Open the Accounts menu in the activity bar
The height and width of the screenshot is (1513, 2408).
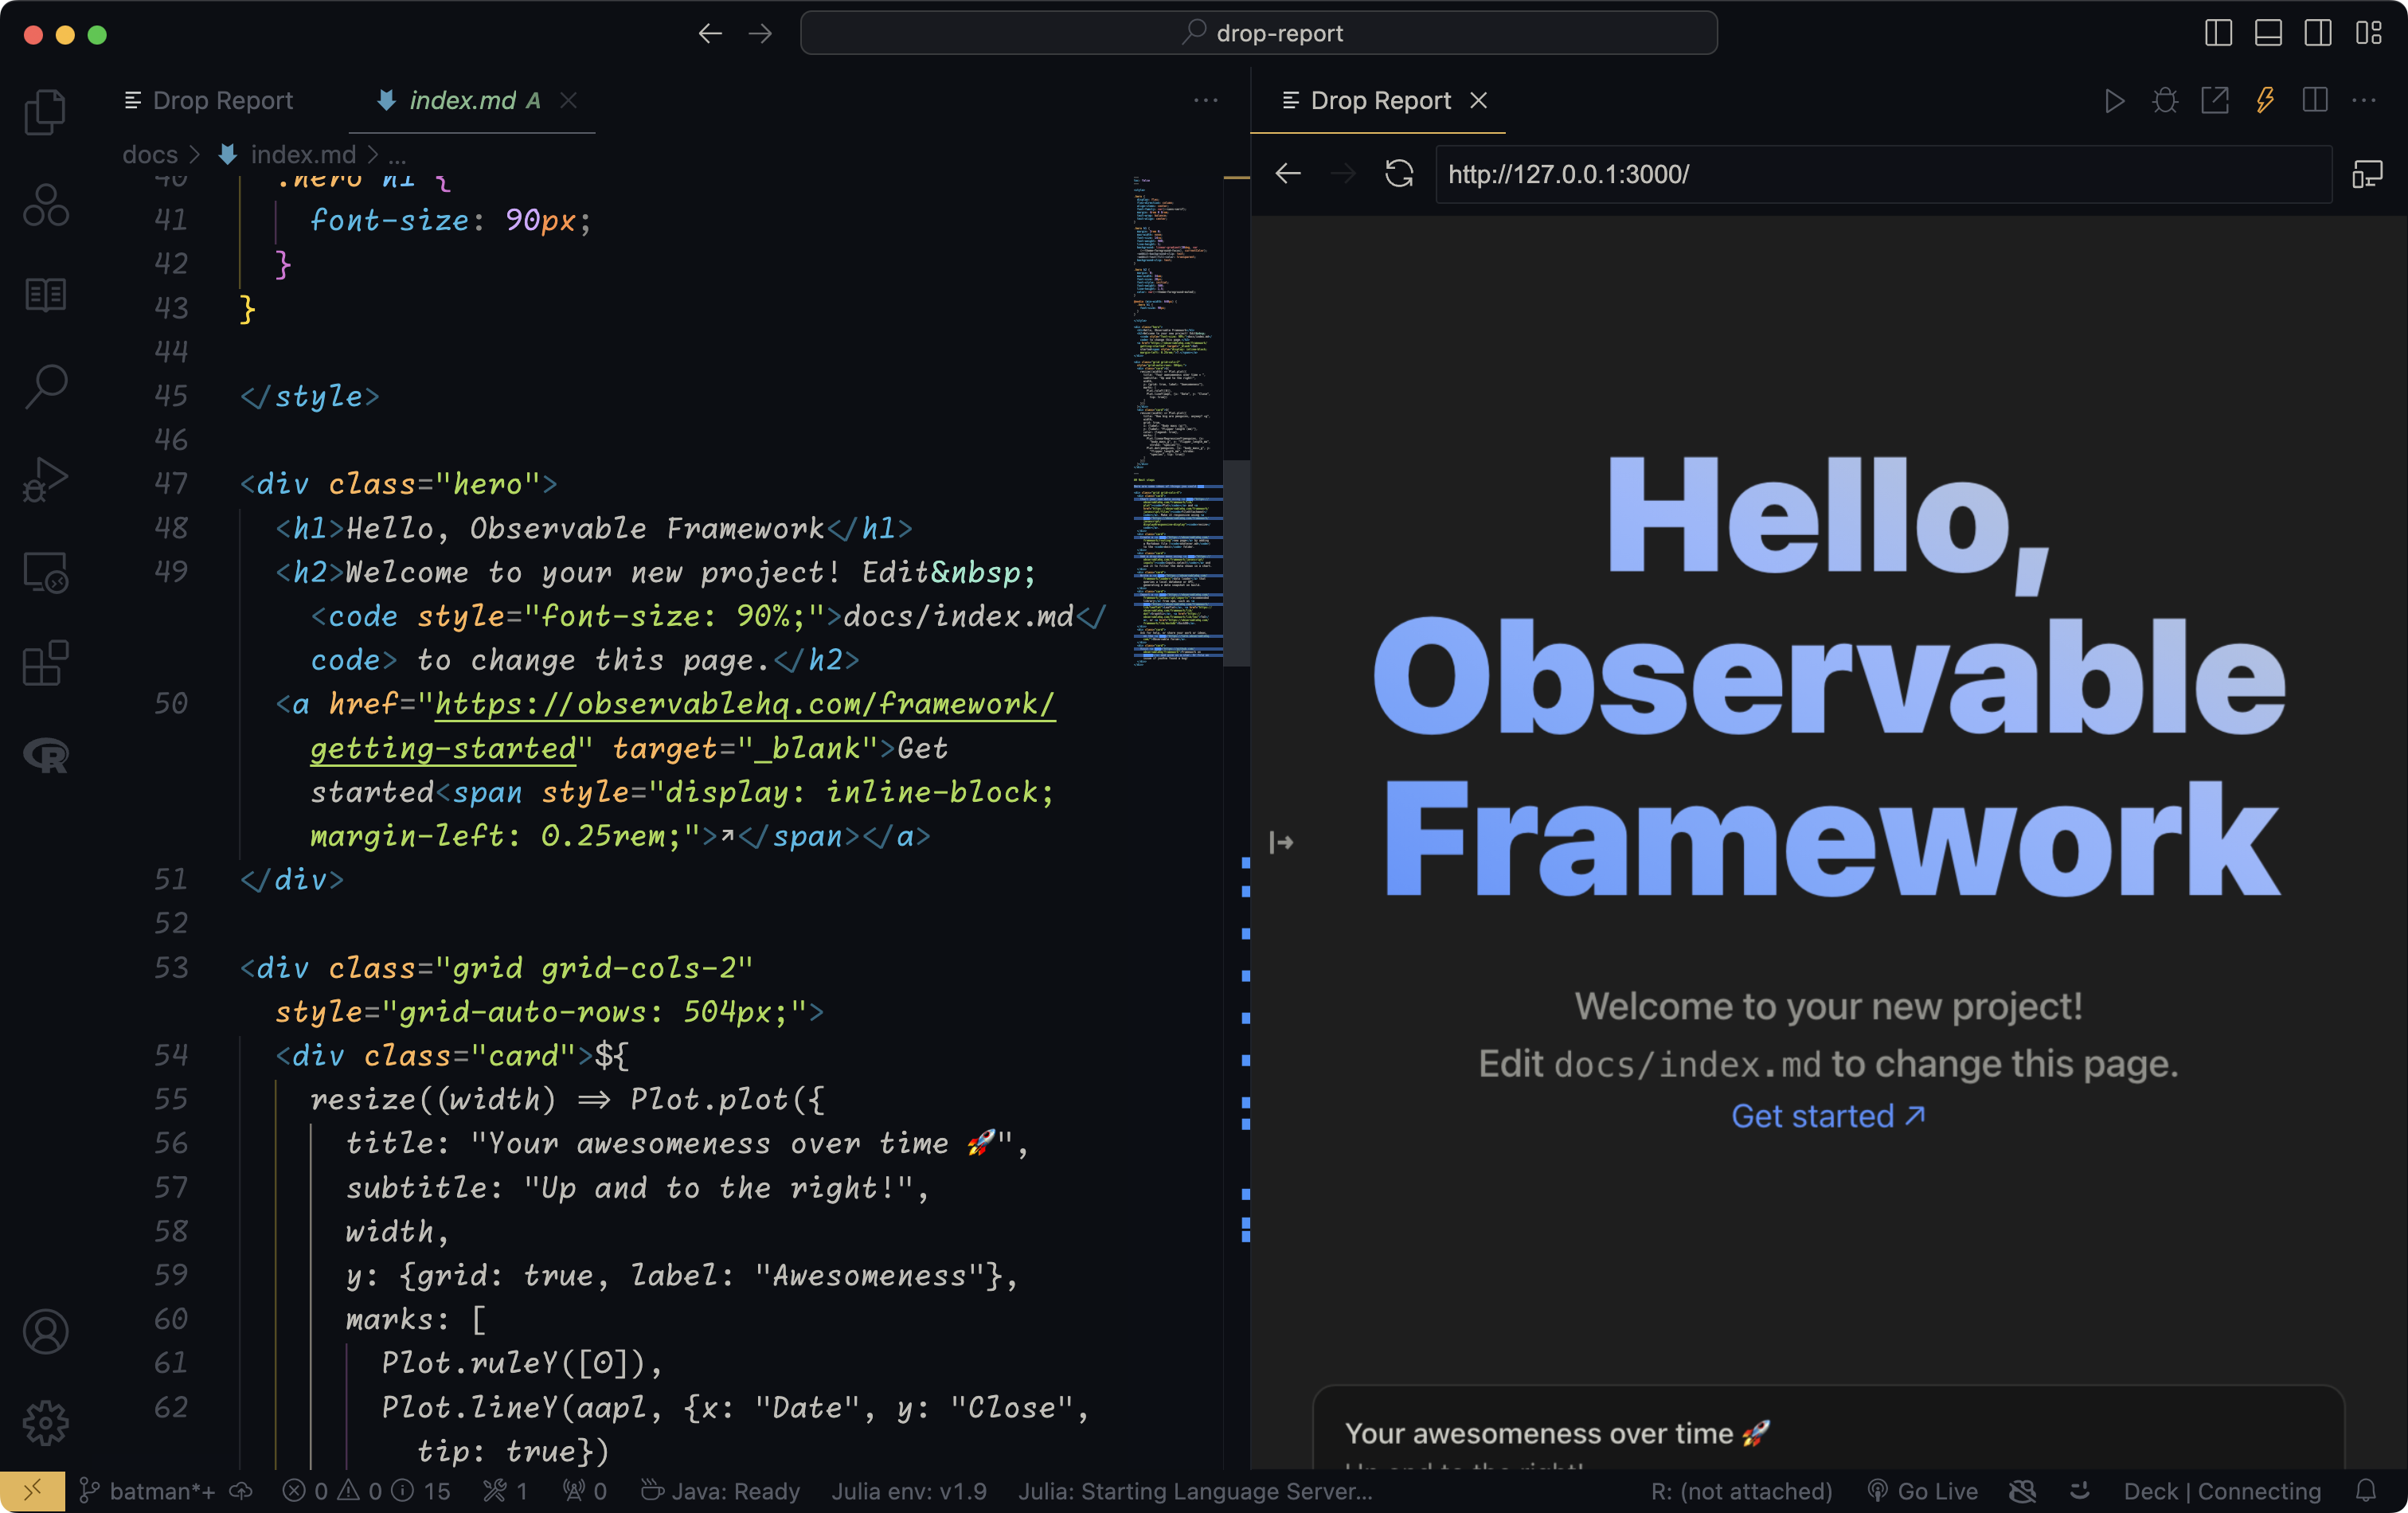pyautogui.click(x=45, y=1331)
